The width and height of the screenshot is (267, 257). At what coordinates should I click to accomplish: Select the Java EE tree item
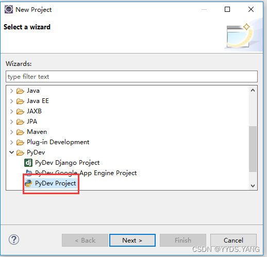[38, 101]
